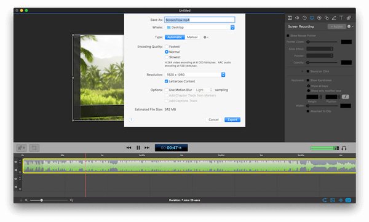Open the Video Motion properties tab icon
The image size is (369, 222).
point(304,18)
